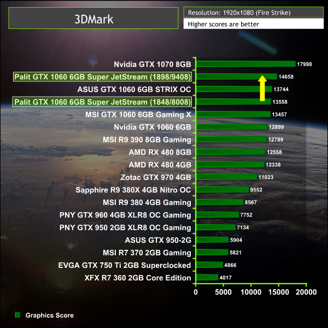Screen dimensions: 328x328
Task: Select the 'PNY GTX 950 2GB XLR8 OC Gaming' label
Action: 125,227
